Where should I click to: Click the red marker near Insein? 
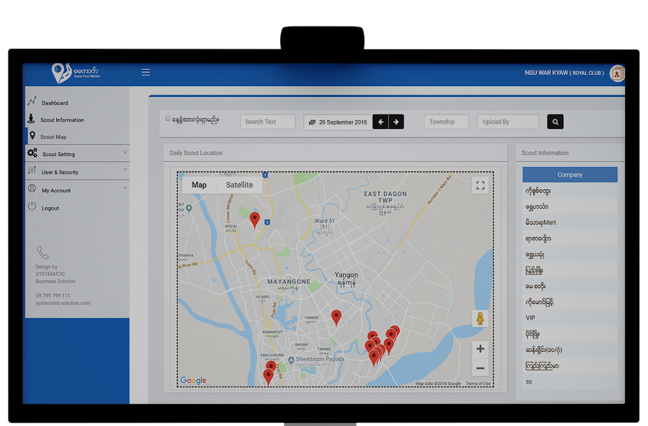pyautogui.click(x=255, y=220)
